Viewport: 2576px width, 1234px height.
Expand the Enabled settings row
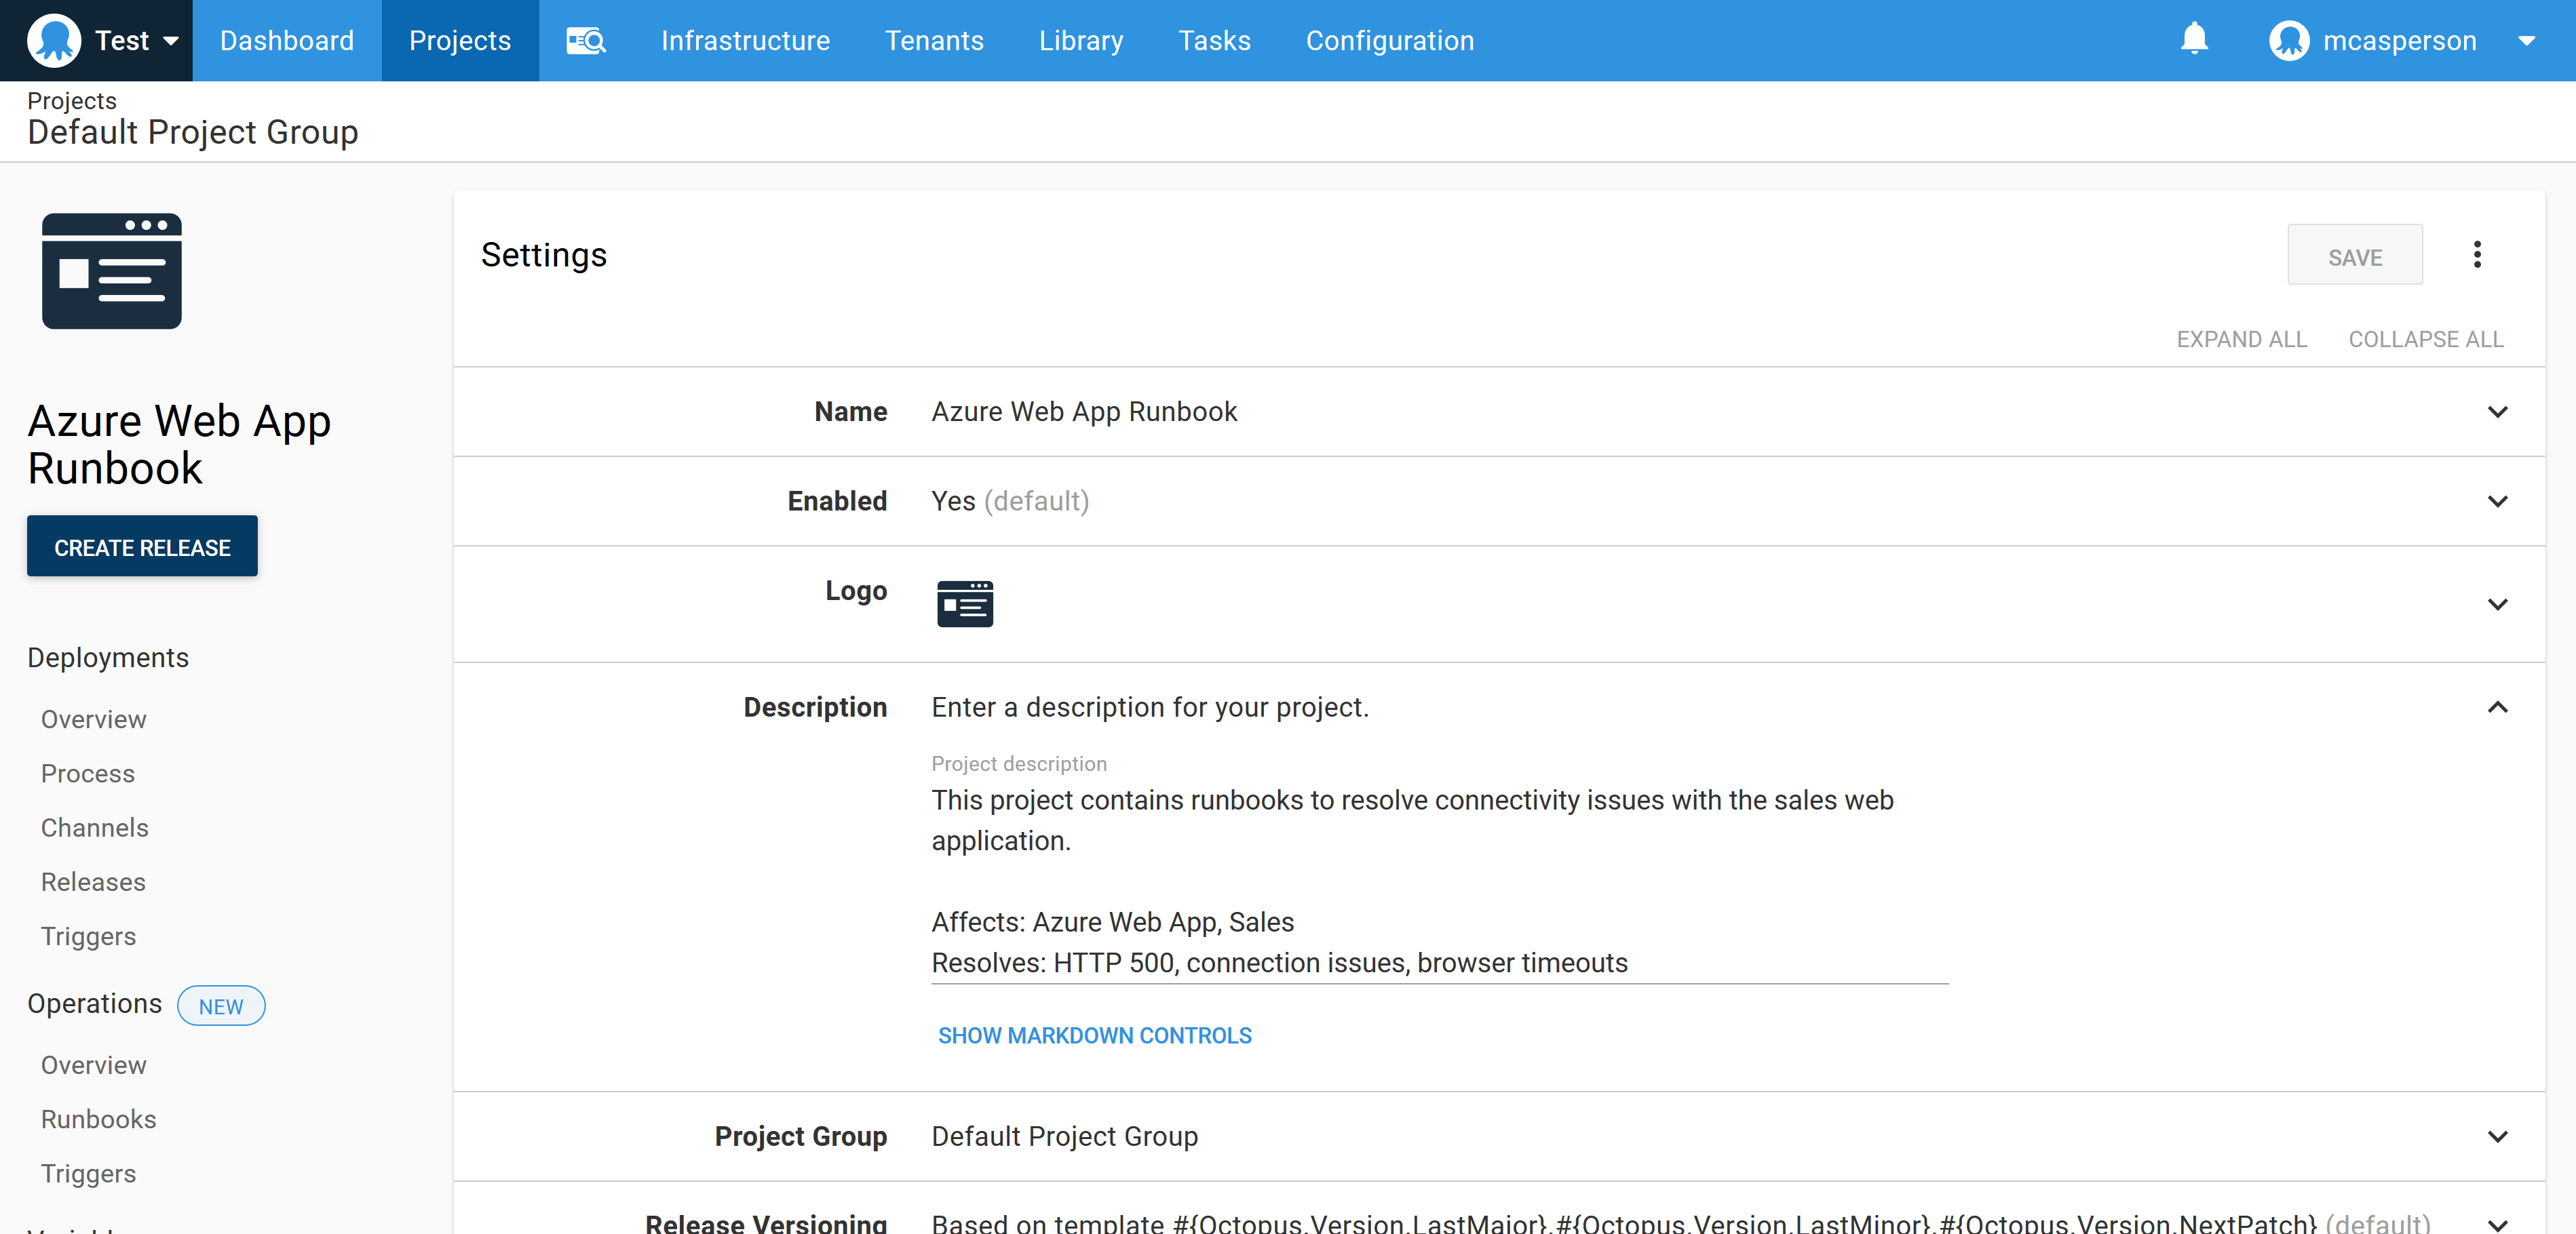pyautogui.click(x=2498, y=502)
